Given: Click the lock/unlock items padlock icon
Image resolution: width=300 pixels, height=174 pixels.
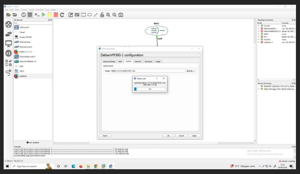Looking at the screenshot, I should tap(102, 15).
